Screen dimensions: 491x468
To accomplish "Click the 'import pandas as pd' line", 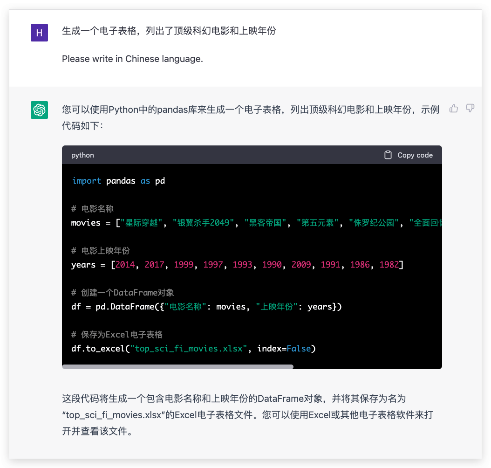I will click(118, 181).
